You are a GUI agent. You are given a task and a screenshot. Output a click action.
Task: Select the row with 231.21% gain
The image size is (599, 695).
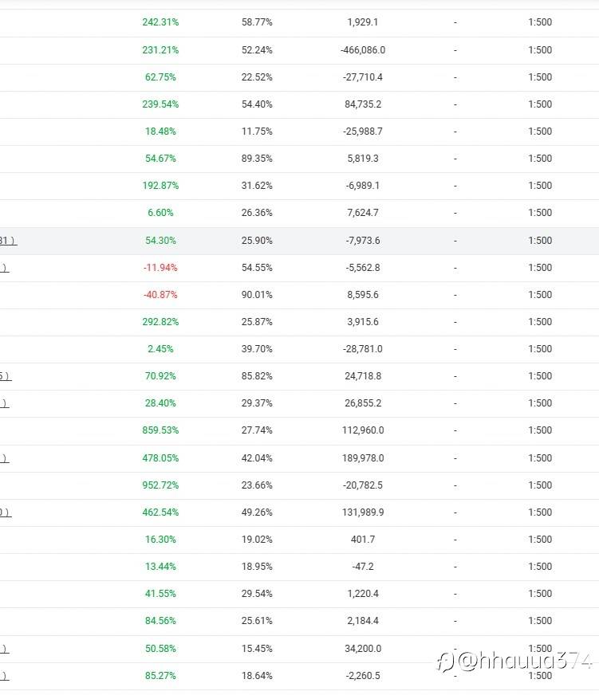pos(300,50)
